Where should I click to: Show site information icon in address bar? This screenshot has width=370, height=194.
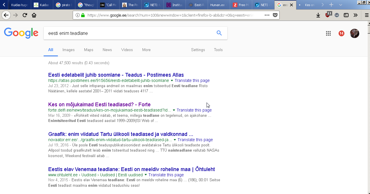pyautogui.click(x=78, y=15)
